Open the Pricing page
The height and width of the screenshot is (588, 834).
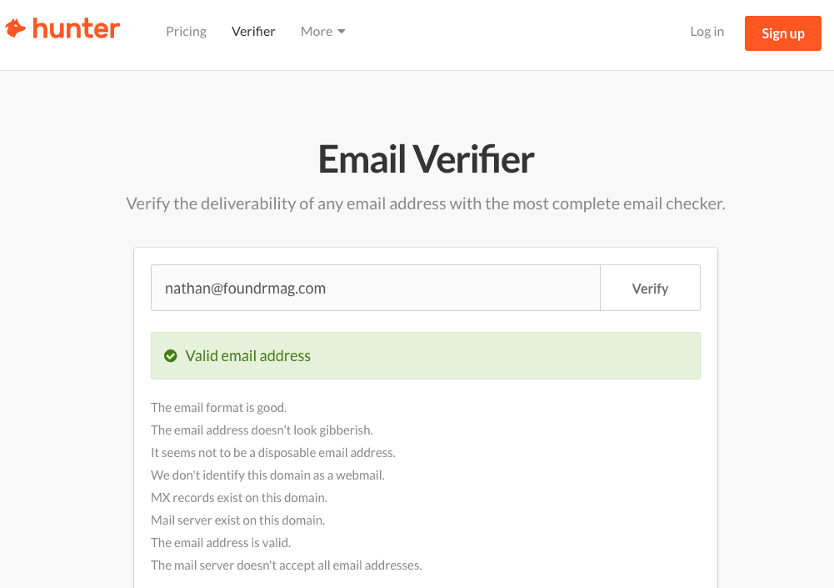point(186,32)
